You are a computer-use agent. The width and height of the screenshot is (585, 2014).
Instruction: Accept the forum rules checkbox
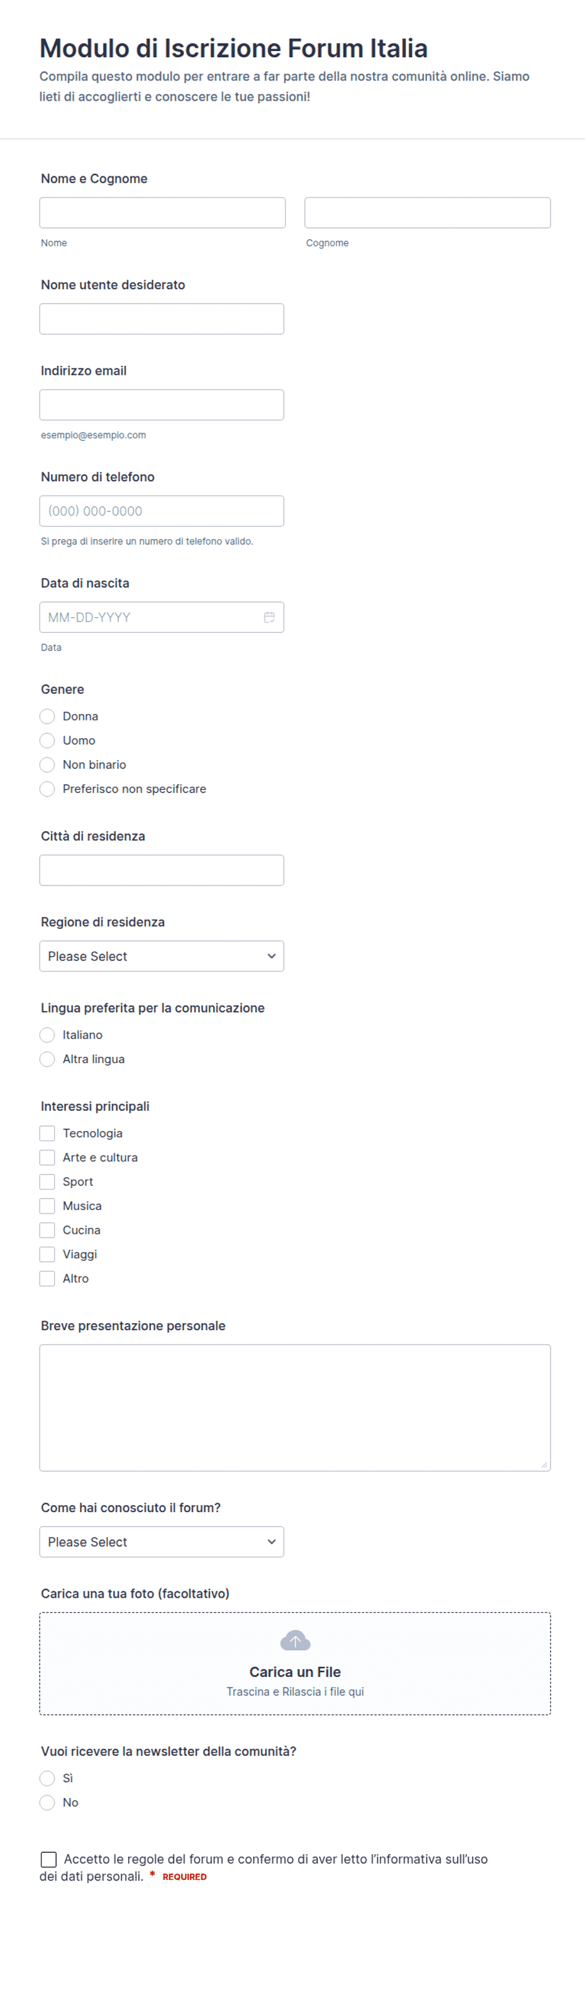click(x=48, y=1859)
